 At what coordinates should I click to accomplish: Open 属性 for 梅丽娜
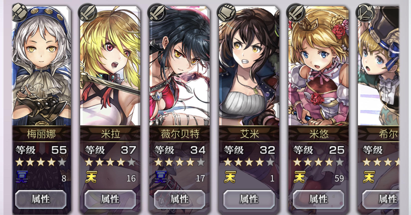click(x=41, y=199)
